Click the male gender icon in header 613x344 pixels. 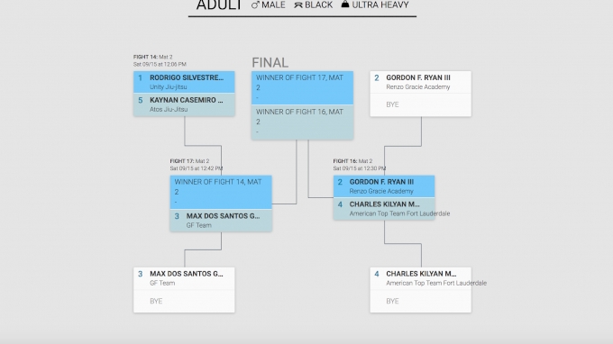tap(255, 5)
